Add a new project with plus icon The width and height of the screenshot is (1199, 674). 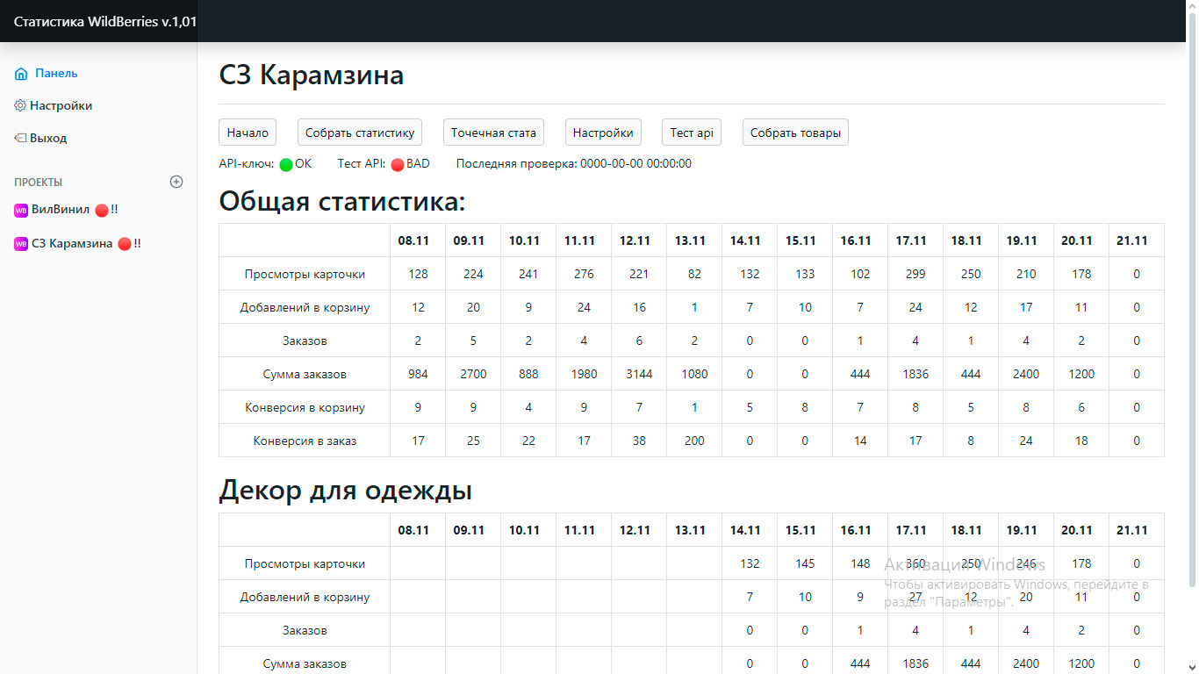[x=176, y=182]
